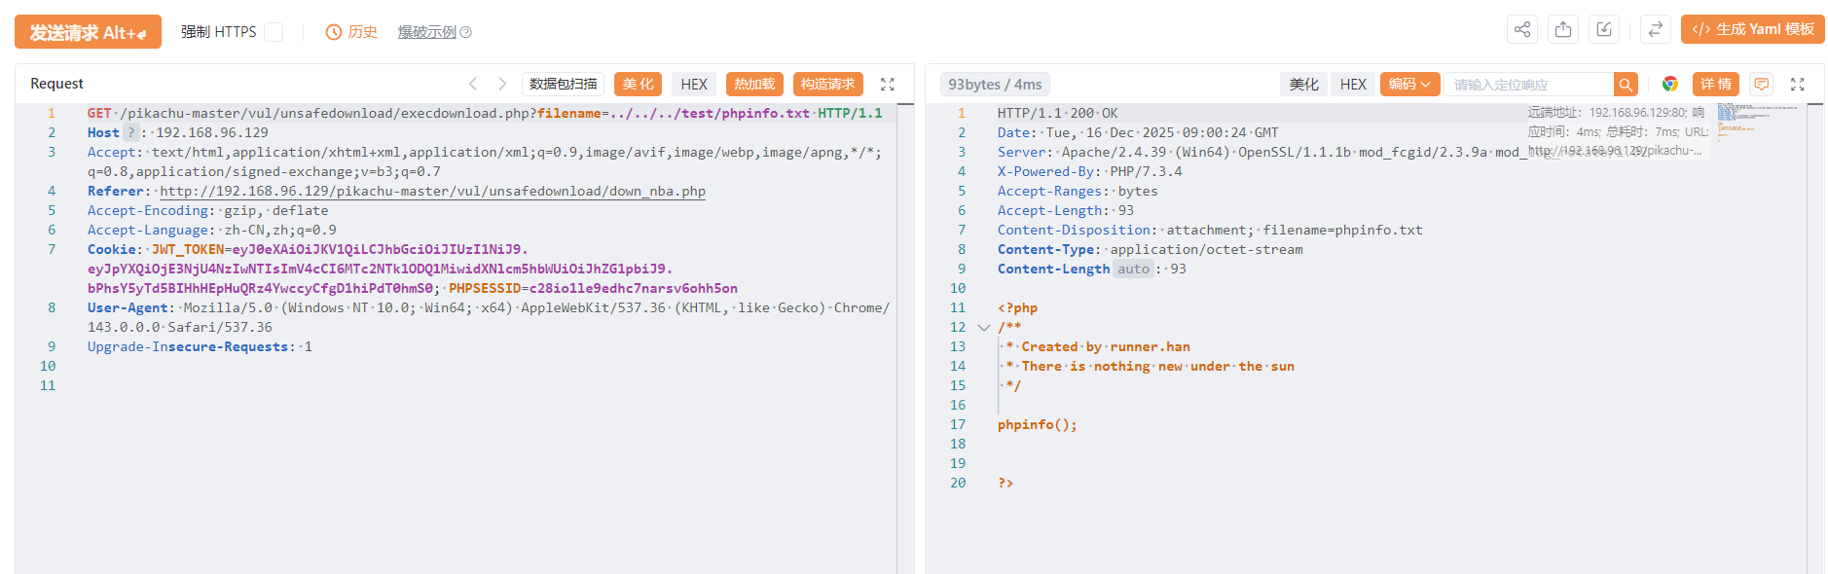Viewport: 1828px width, 574px height.
Task: Click the comment bubble icon in response panel
Action: click(1762, 85)
